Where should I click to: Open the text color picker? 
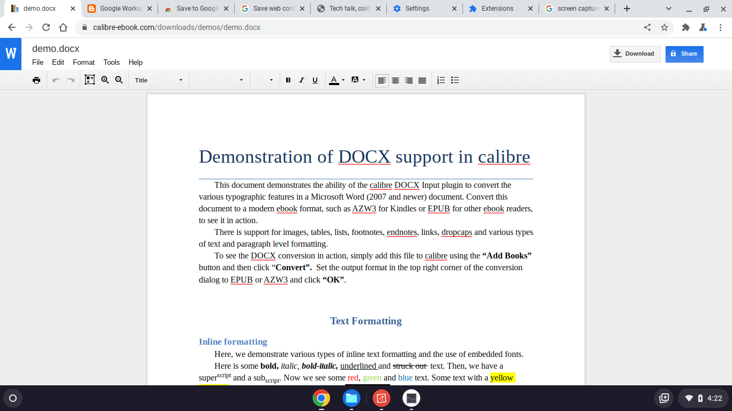point(334,80)
